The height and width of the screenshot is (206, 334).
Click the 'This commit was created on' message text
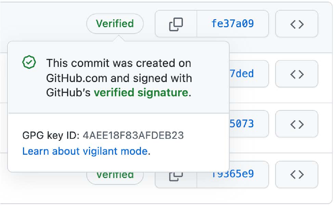click(x=119, y=63)
